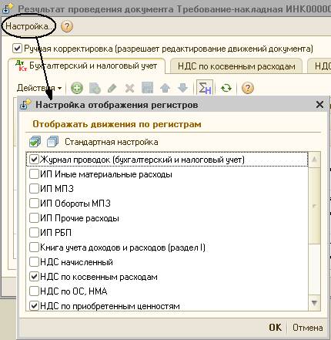Open the НДС по косвенным расходам tab

click(x=236, y=66)
